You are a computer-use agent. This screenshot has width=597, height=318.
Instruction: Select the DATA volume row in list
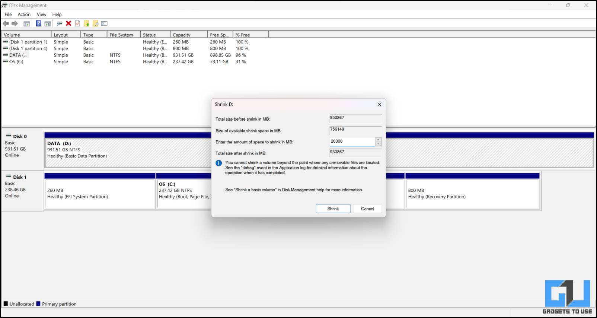coord(135,55)
